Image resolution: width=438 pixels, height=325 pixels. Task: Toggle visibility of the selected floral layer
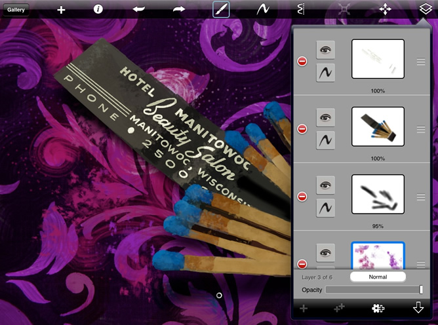(325, 253)
